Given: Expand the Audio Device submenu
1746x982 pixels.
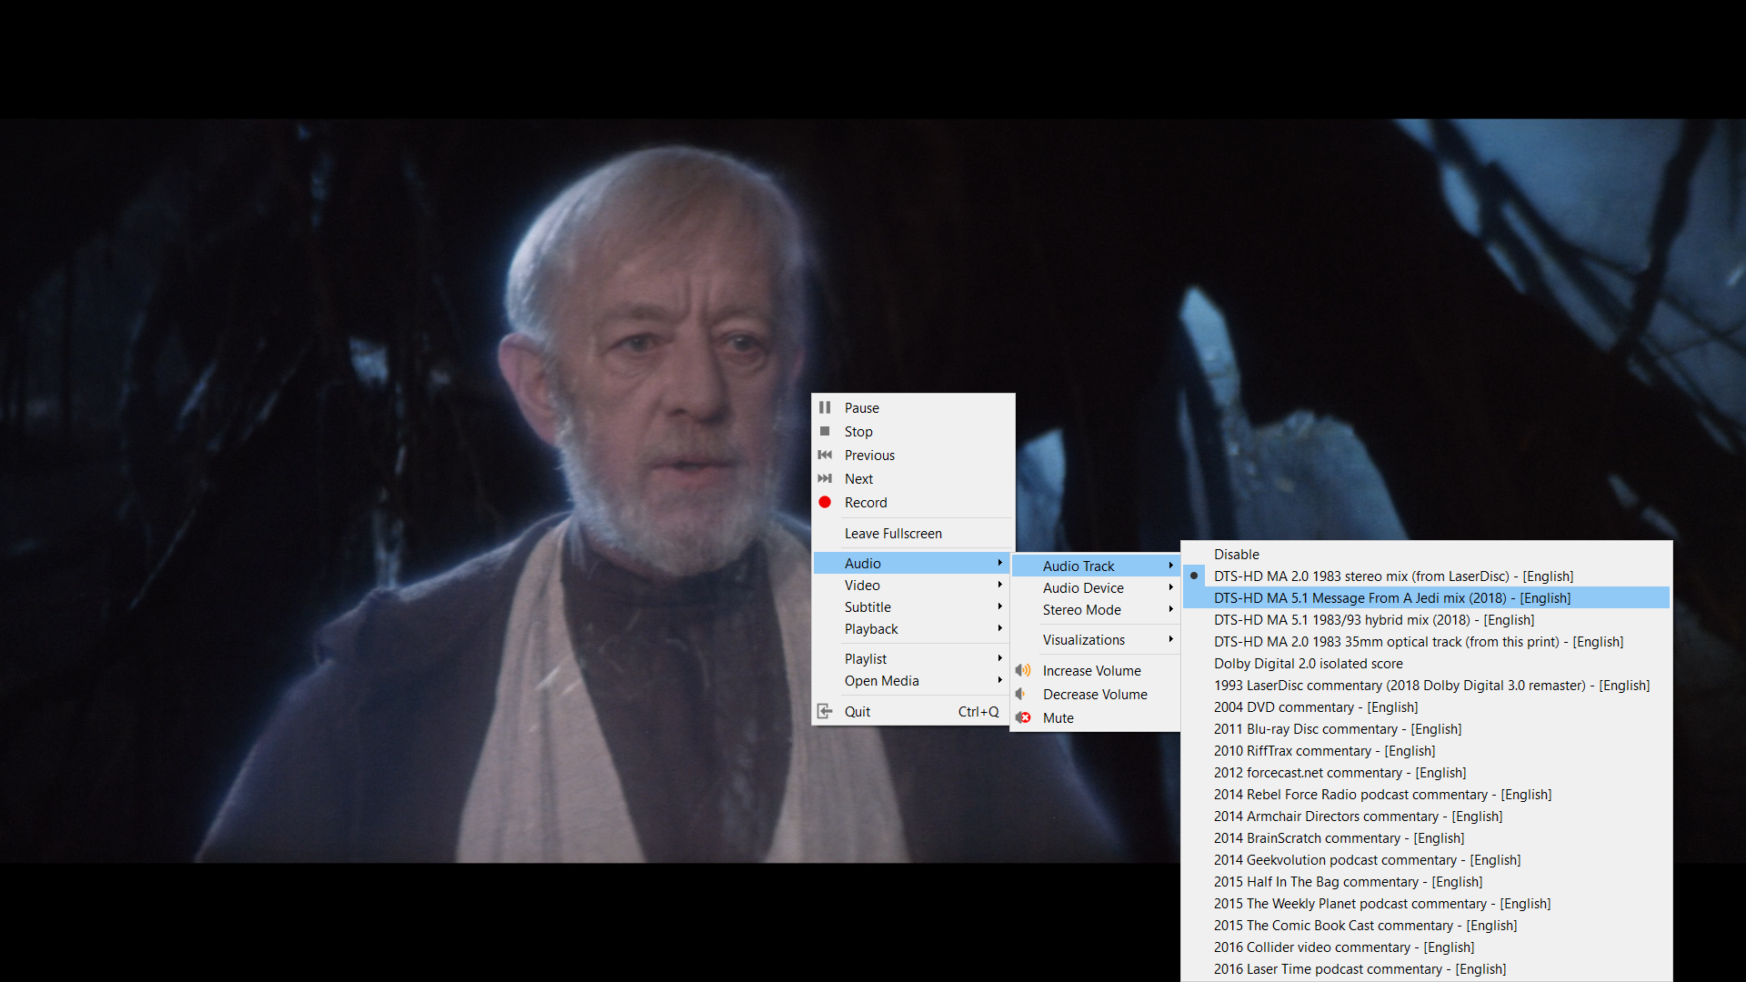Looking at the screenshot, I should (1095, 587).
